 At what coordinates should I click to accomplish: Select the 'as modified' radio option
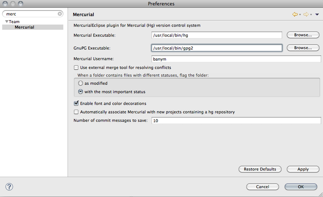(81, 83)
